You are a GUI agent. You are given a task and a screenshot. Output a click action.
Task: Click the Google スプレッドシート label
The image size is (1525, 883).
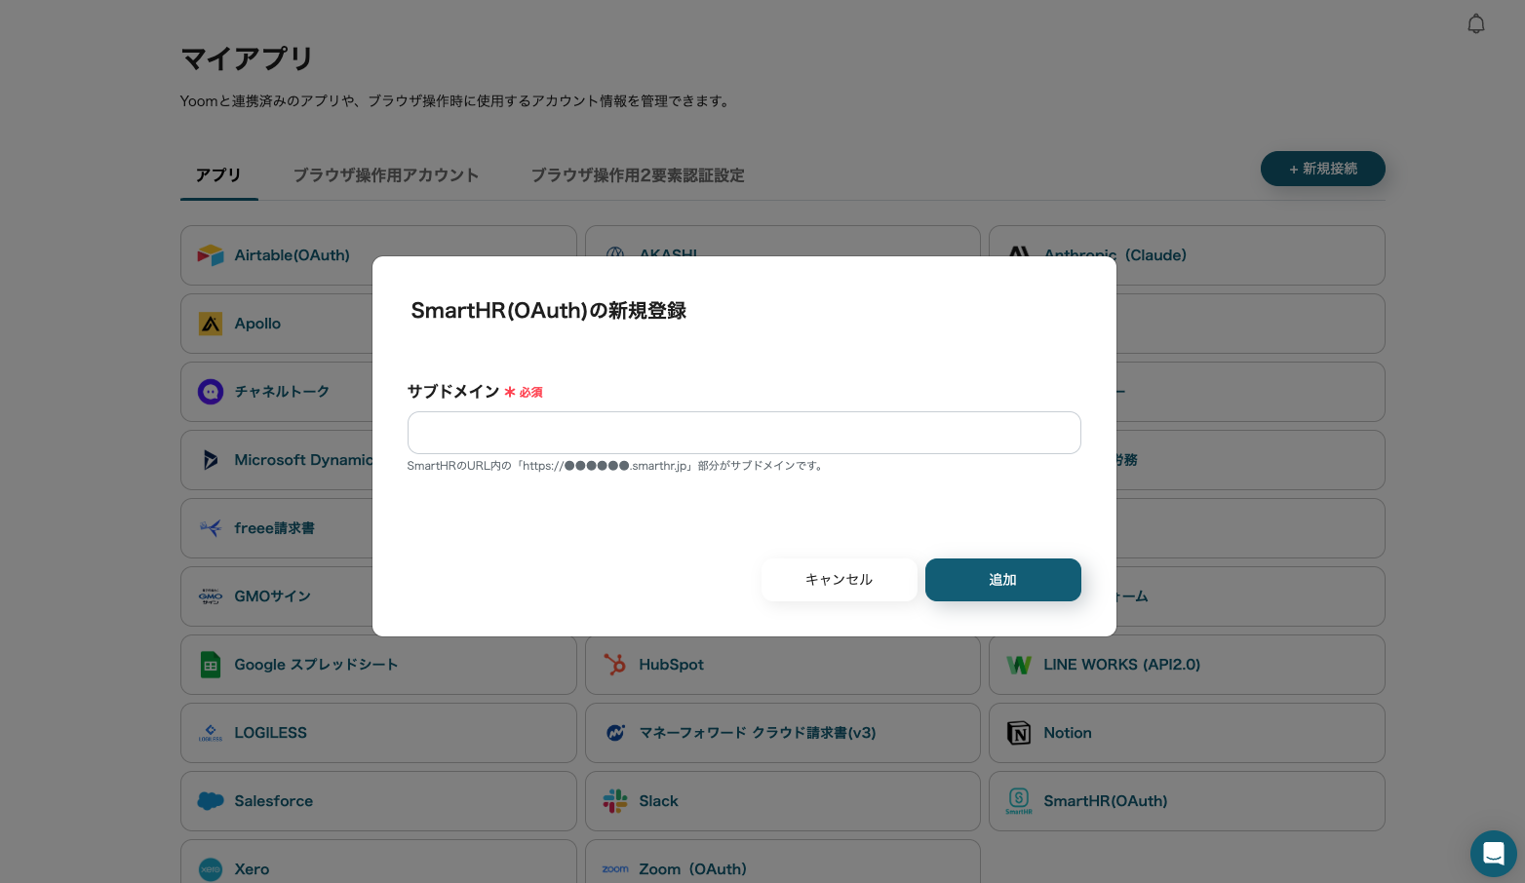click(317, 665)
